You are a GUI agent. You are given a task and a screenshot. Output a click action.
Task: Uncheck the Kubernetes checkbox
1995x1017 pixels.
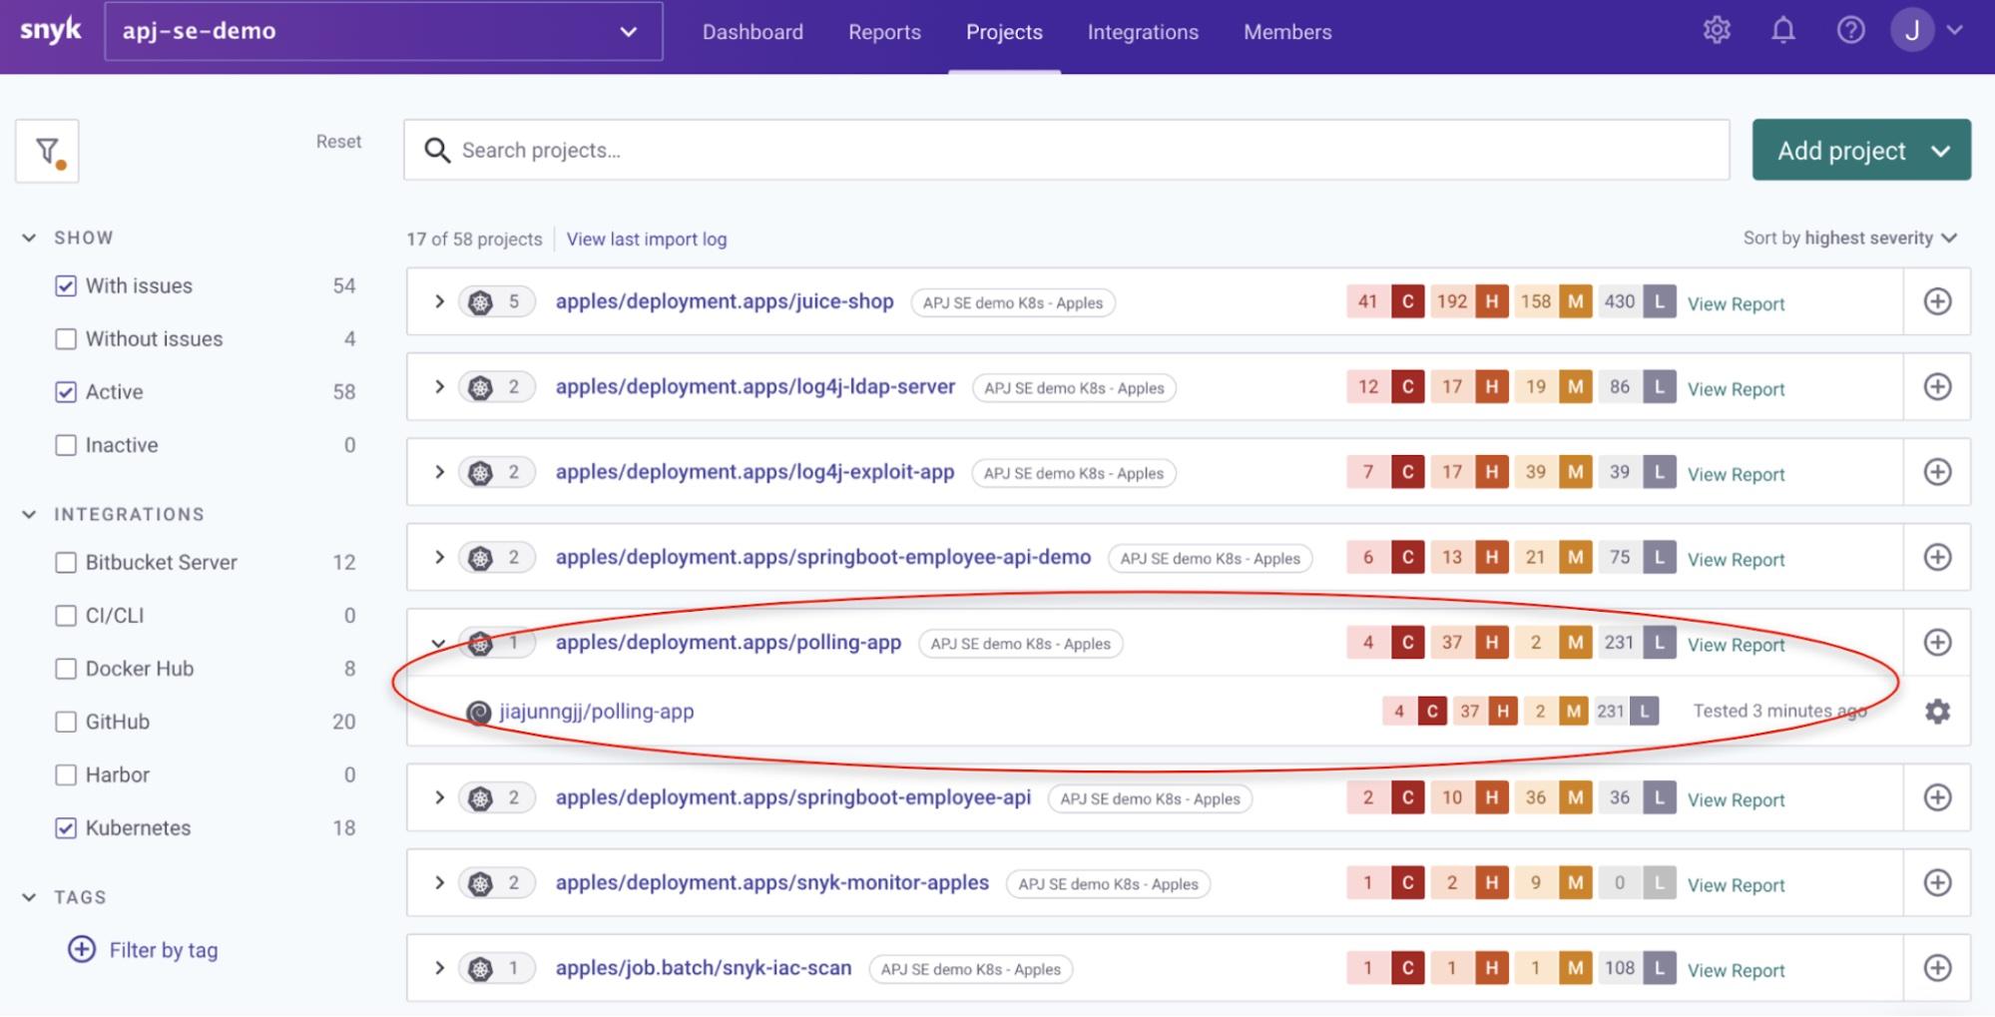(66, 827)
